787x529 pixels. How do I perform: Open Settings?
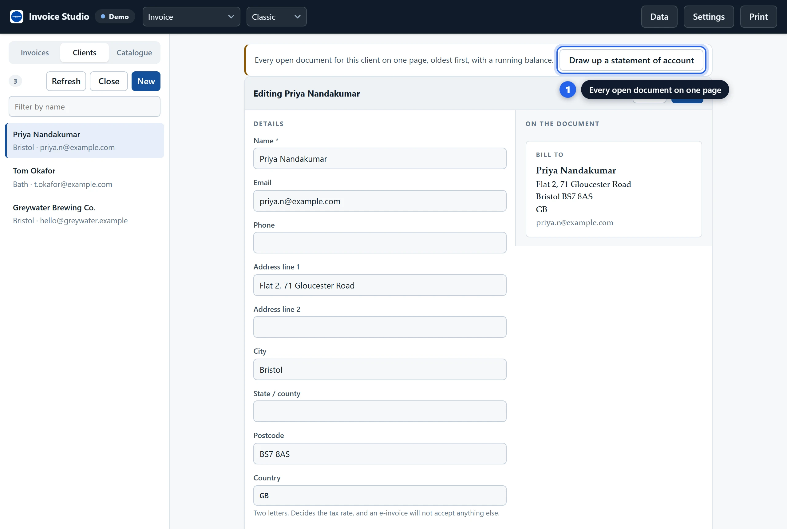tap(708, 17)
